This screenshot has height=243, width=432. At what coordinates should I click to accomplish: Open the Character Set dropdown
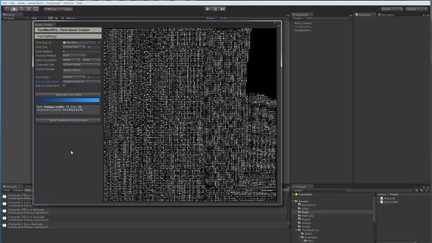[81, 64]
